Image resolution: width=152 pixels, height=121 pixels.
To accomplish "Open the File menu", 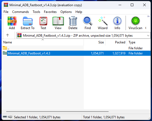I will point(6,12).
